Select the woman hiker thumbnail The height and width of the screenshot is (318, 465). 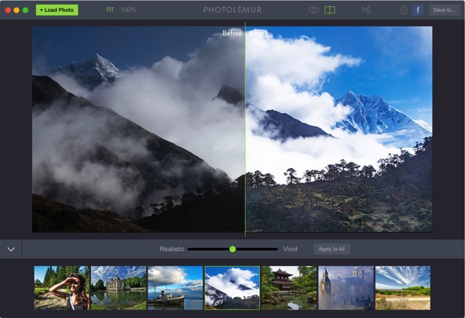coord(62,288)
